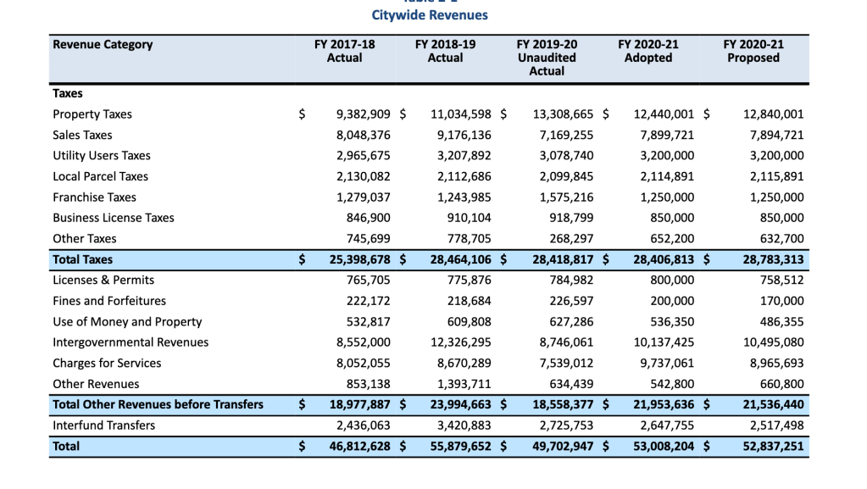Click the Interfund Transfers row label

[x=103, y=425]
